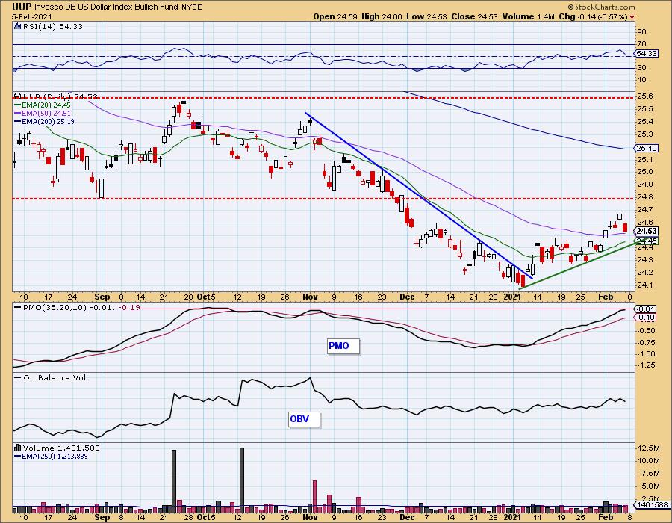
Task: Click the -0.19 PMO signal value tag
Action: tap(645, 318)
